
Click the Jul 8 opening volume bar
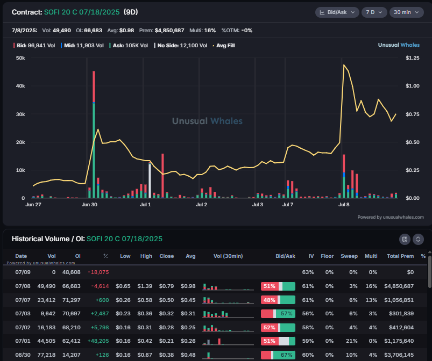(344, 176)
